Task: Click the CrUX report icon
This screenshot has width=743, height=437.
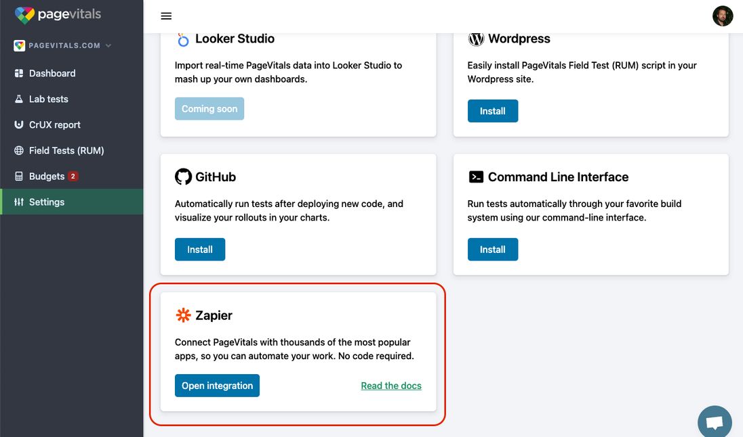Action: click(x=20, y=124)
